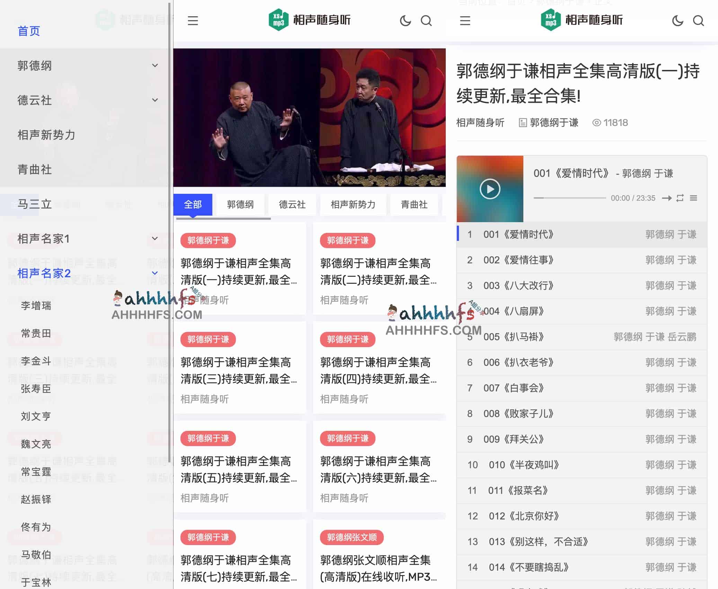Toggle the repeat loop icon in player

[x=680, y=198]
